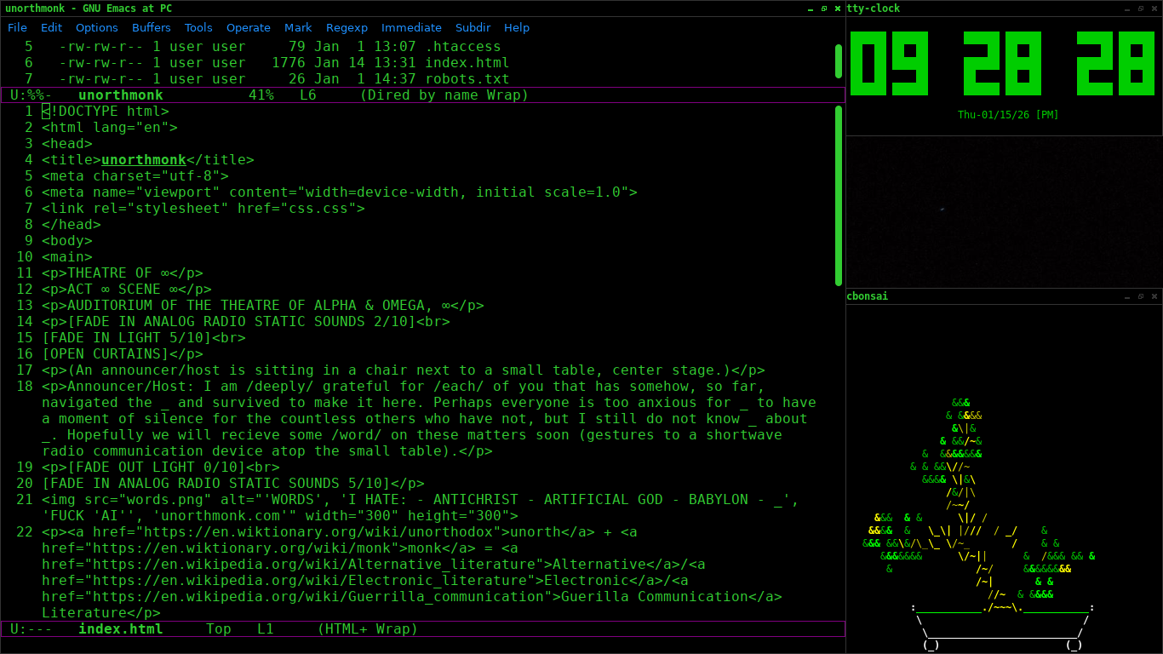Screen dimensions: 1163x654
Task: Click the '41%' position in Dired mode line
Action: [x=261, y=95]
